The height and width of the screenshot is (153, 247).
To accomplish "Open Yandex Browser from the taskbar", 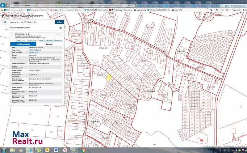I will 64,150.
